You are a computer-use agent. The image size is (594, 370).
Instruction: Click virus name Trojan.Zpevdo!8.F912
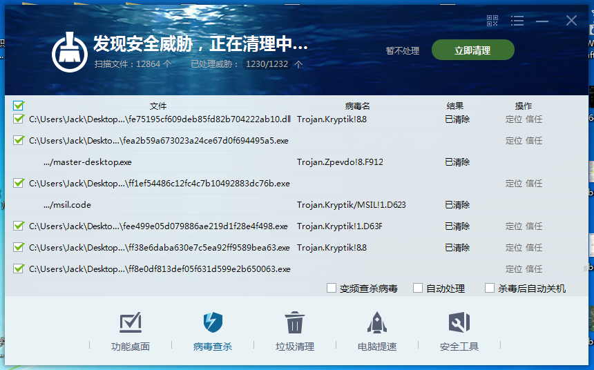click(340, 162)
